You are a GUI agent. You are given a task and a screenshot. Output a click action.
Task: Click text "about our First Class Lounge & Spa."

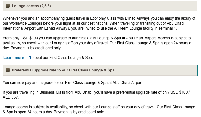[63, 58]
